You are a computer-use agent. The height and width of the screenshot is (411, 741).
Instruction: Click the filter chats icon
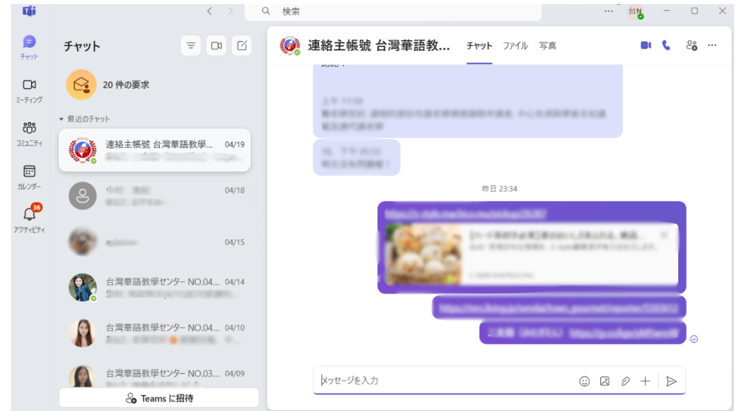(191, 46)
